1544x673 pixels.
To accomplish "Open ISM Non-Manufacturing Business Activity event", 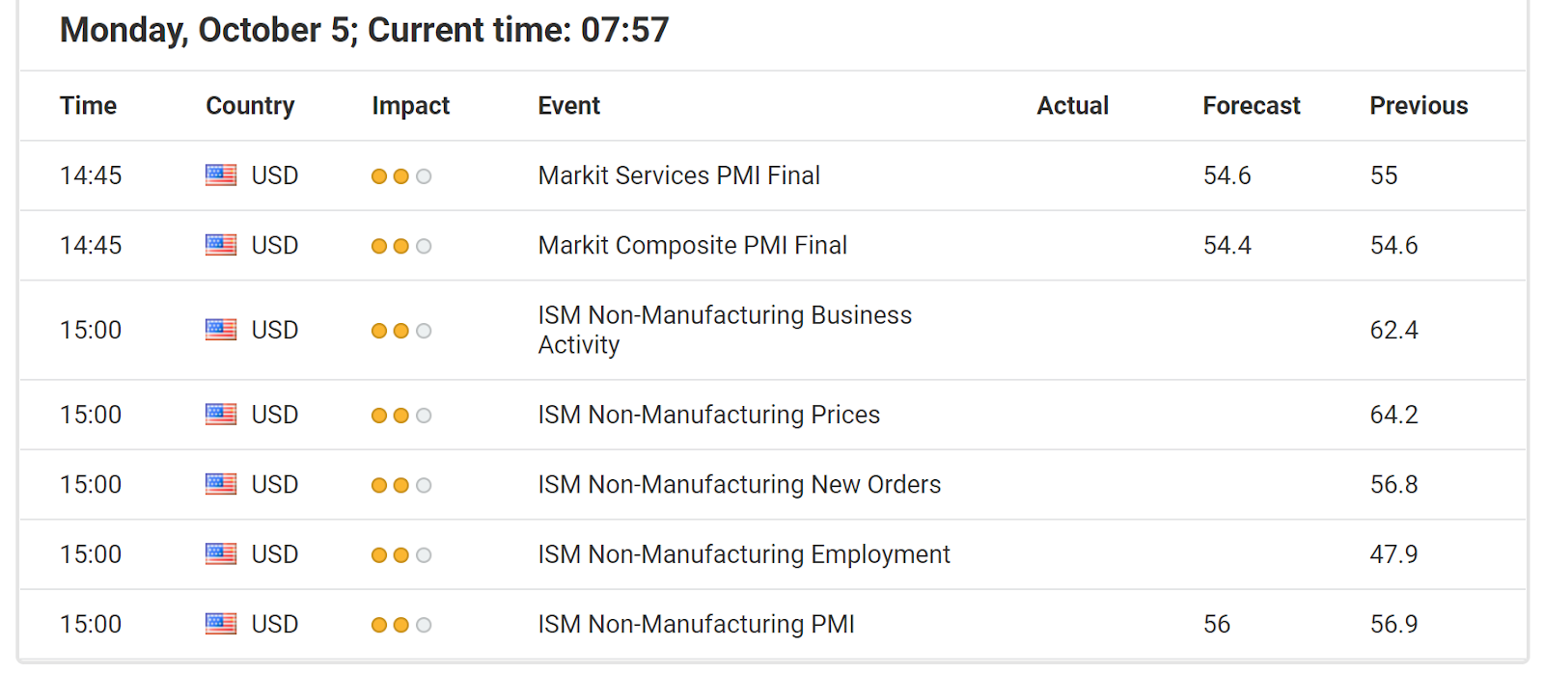I will [725, 330].
